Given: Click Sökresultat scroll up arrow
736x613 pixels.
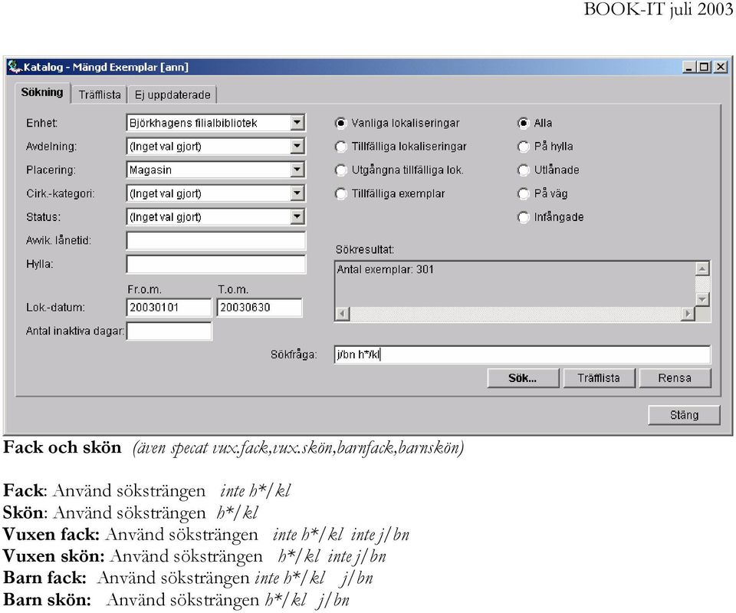Looking at the screenshot, I should 701,269.
